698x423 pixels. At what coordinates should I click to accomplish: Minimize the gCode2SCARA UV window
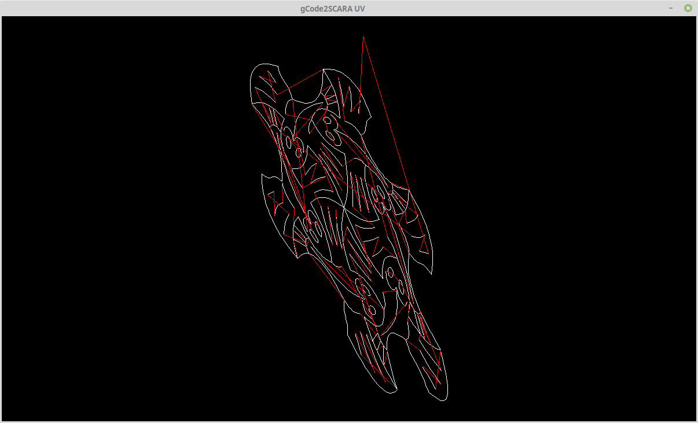(671, 8)
